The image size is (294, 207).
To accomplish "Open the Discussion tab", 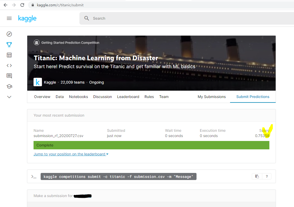I will pos(102,97).
